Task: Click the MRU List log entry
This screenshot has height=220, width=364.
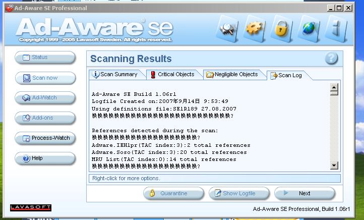Action: pyautogui.click(x=164, y=159)
